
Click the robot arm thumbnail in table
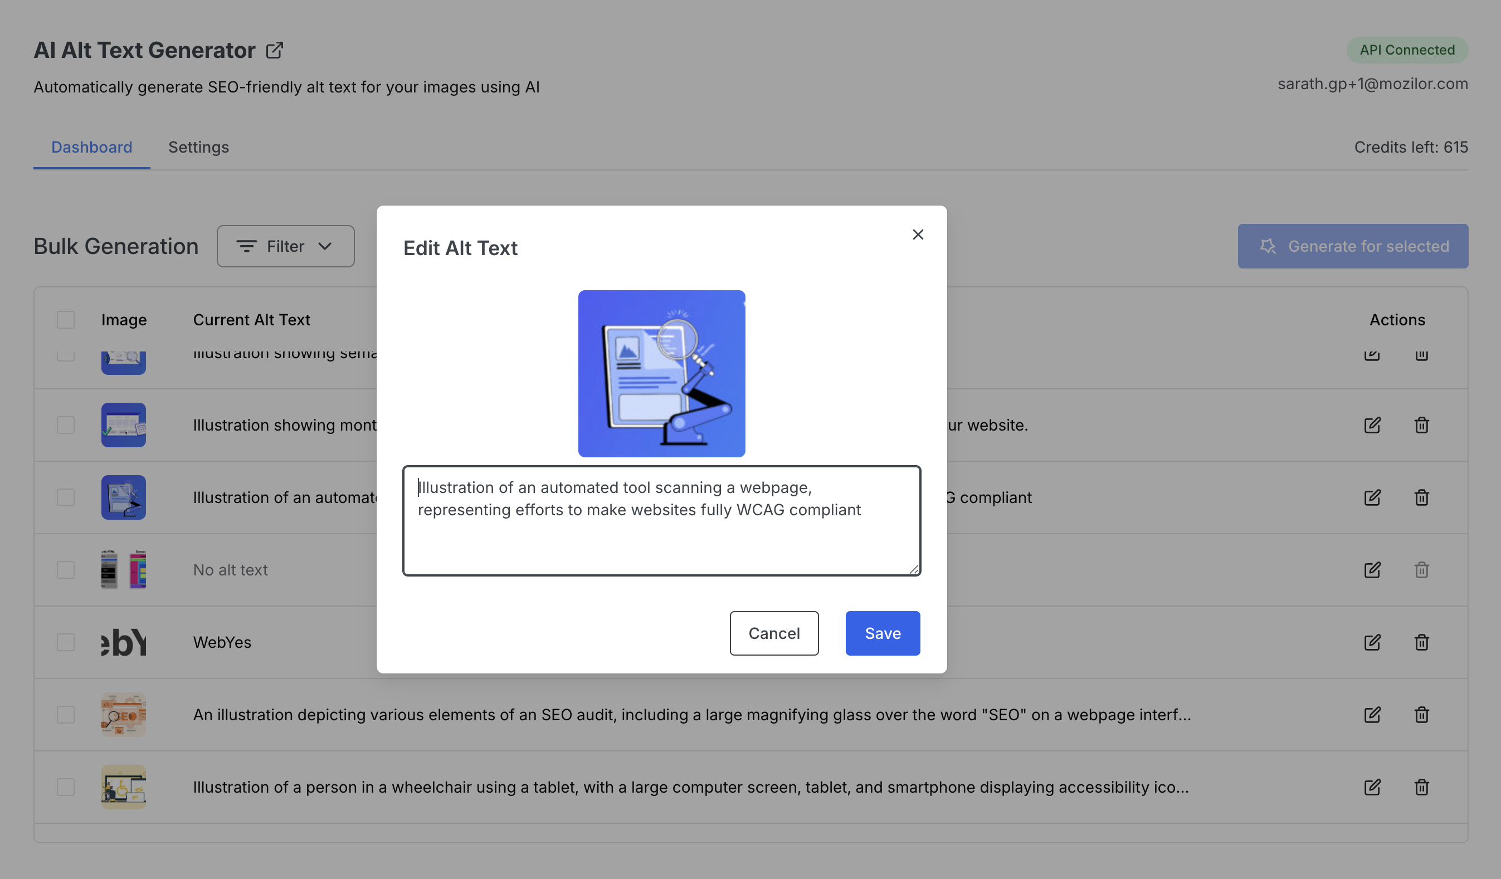pyautogui.click(x=123, y=497)
